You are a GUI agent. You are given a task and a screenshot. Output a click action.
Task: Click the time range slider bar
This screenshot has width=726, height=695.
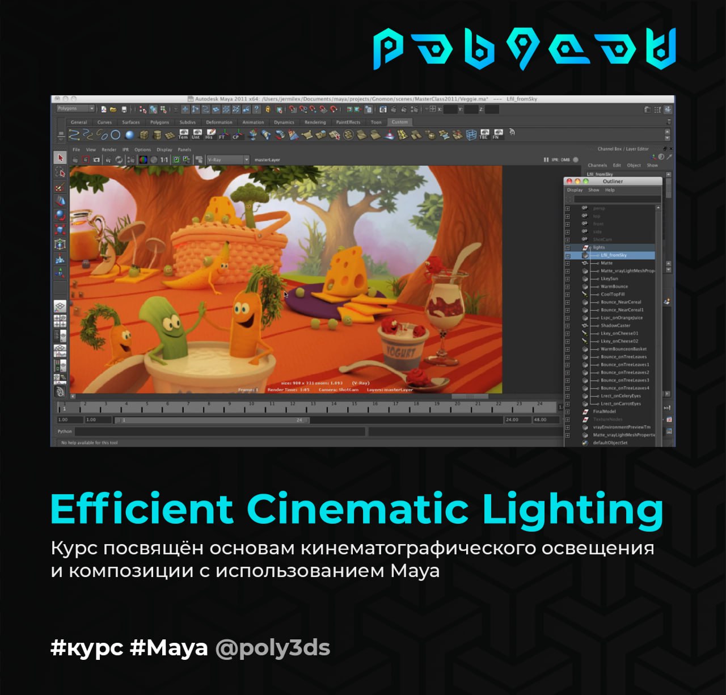coord(212,420)
